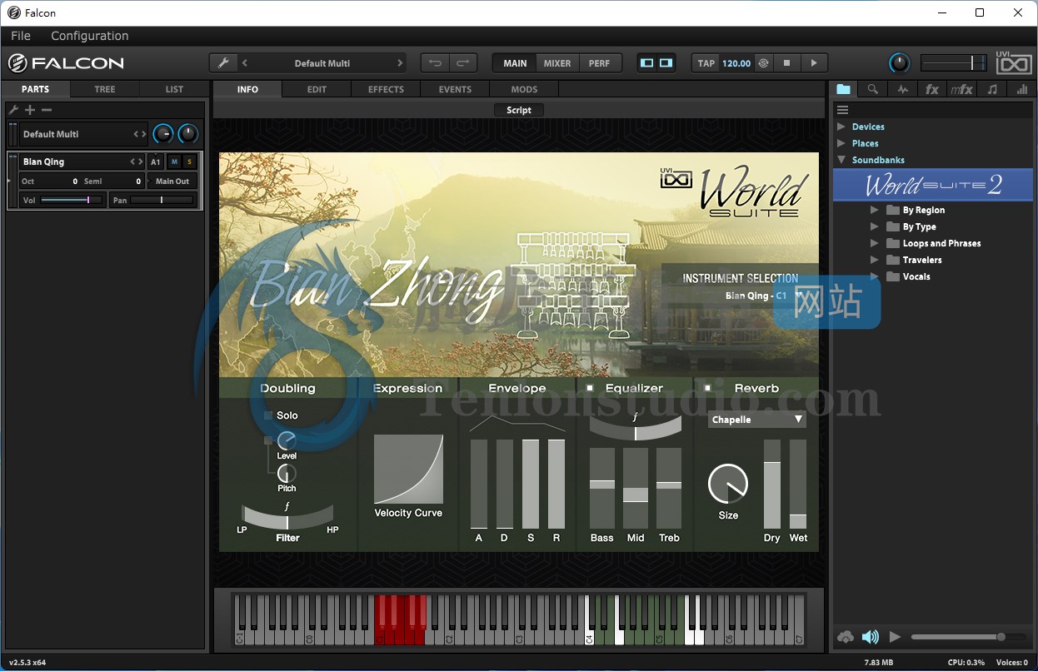Toggle the right sidebar panel icon
Image resolution: width=1038 pixels, height=671 pixels.
coord(666,63)
